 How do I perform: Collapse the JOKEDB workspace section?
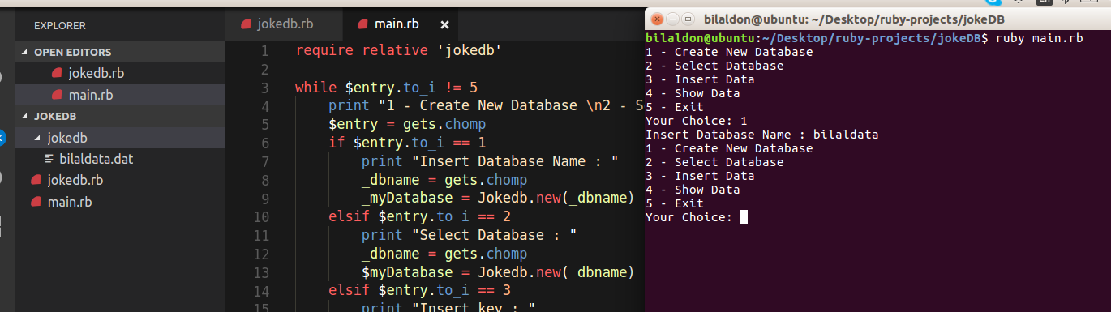[54, 116]
